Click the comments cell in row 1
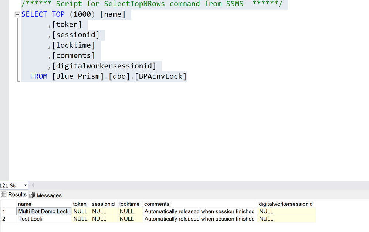369x232 pixels. coord(199,211)
